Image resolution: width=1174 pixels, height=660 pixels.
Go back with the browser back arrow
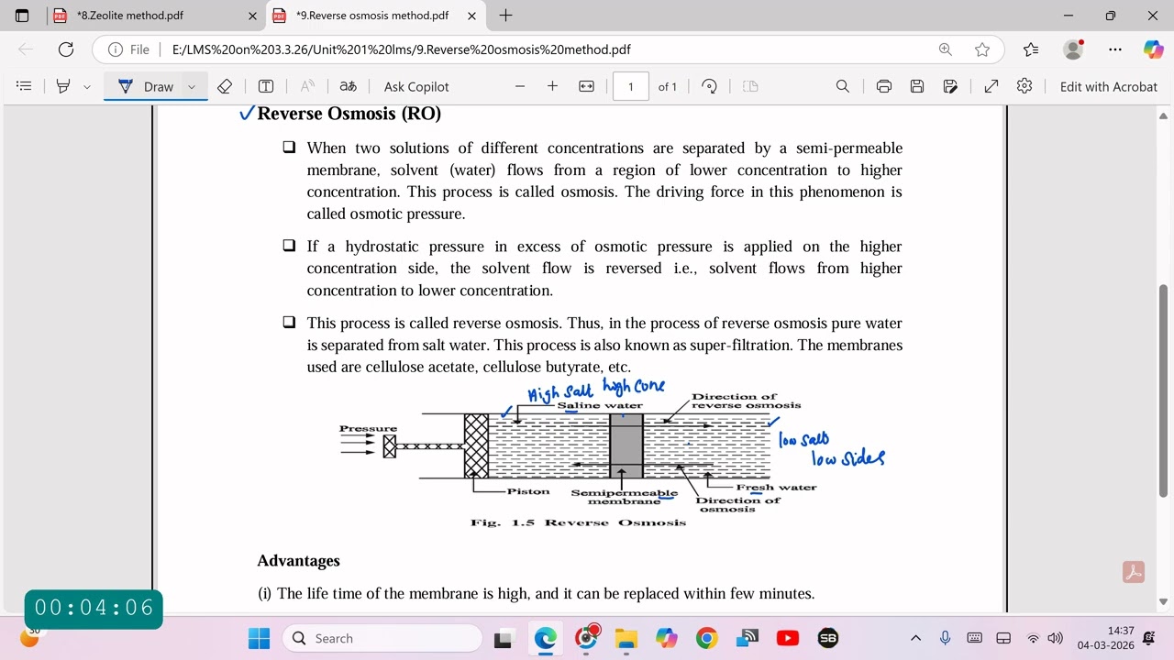click(26, 49)
